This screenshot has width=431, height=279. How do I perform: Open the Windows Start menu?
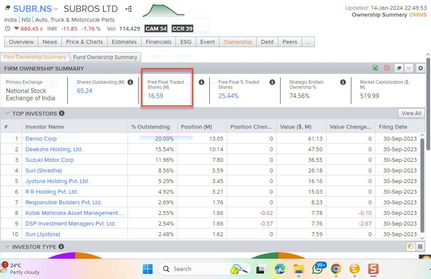(x=147, y=269)
